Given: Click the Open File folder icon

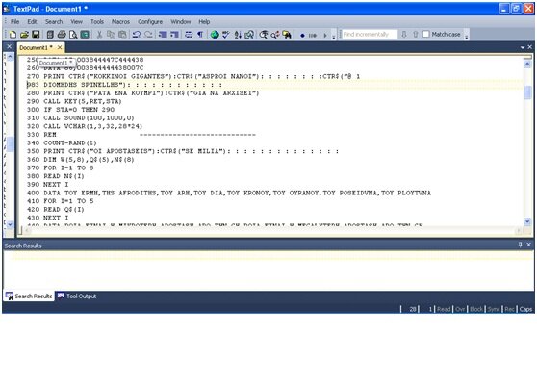Looking at the screenshot, I should [24, 35].
